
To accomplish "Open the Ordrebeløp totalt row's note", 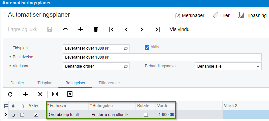I will click(22, 115).
